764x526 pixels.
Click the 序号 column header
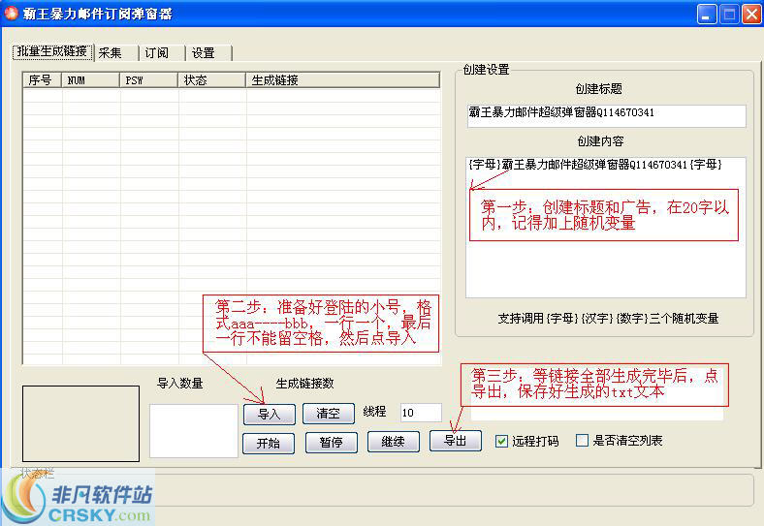(43, 79)
